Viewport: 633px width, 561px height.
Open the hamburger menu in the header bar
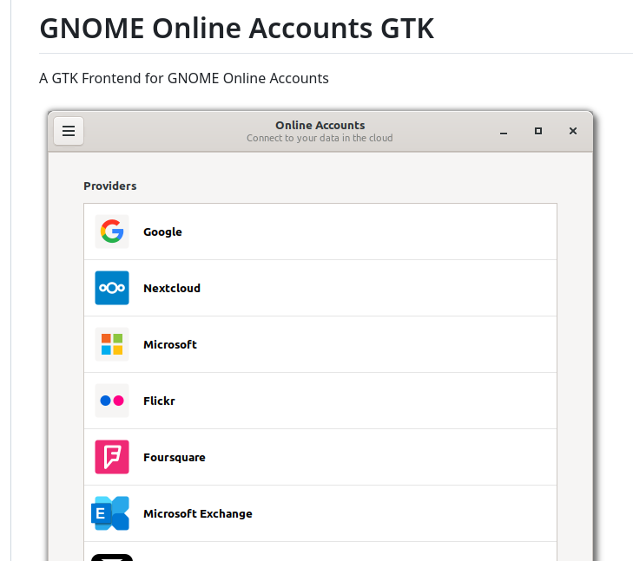coord(69,131)
